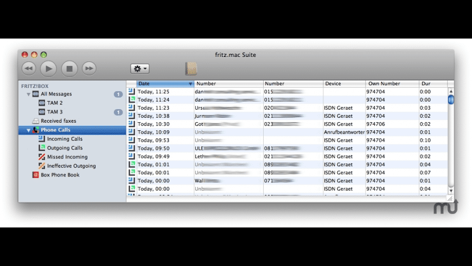Click the second Number column header
The width and height of the screenshot is (472, 266).
click(293, 84)
